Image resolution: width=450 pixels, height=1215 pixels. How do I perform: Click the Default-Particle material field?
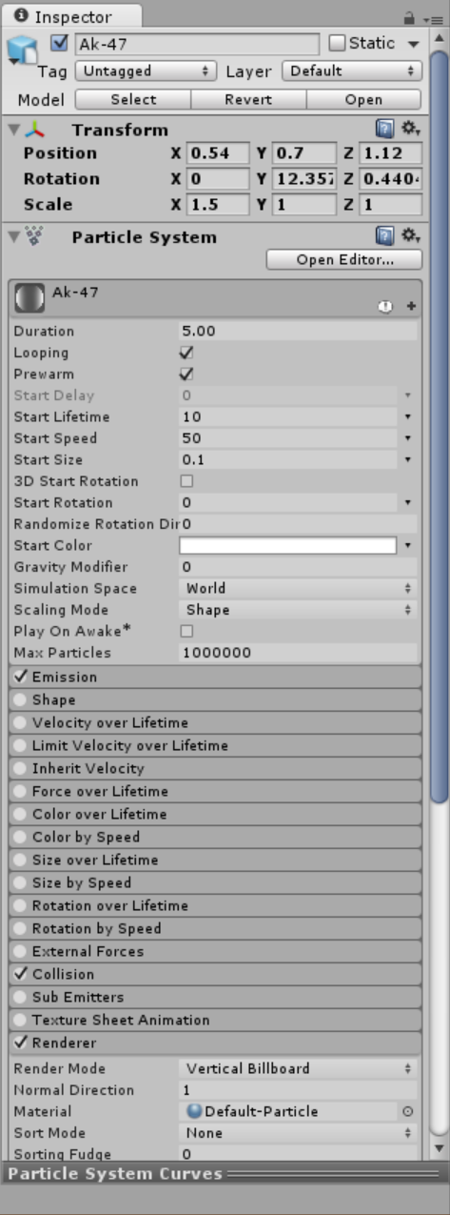tap(289, 1111)
